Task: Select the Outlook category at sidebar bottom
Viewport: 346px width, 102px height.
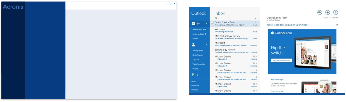Action: click(194, 90)
